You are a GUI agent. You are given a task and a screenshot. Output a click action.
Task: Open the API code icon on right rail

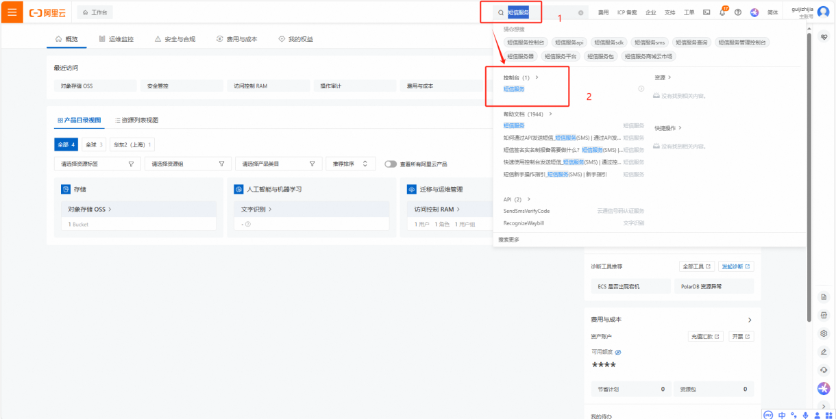pos(824,315)
